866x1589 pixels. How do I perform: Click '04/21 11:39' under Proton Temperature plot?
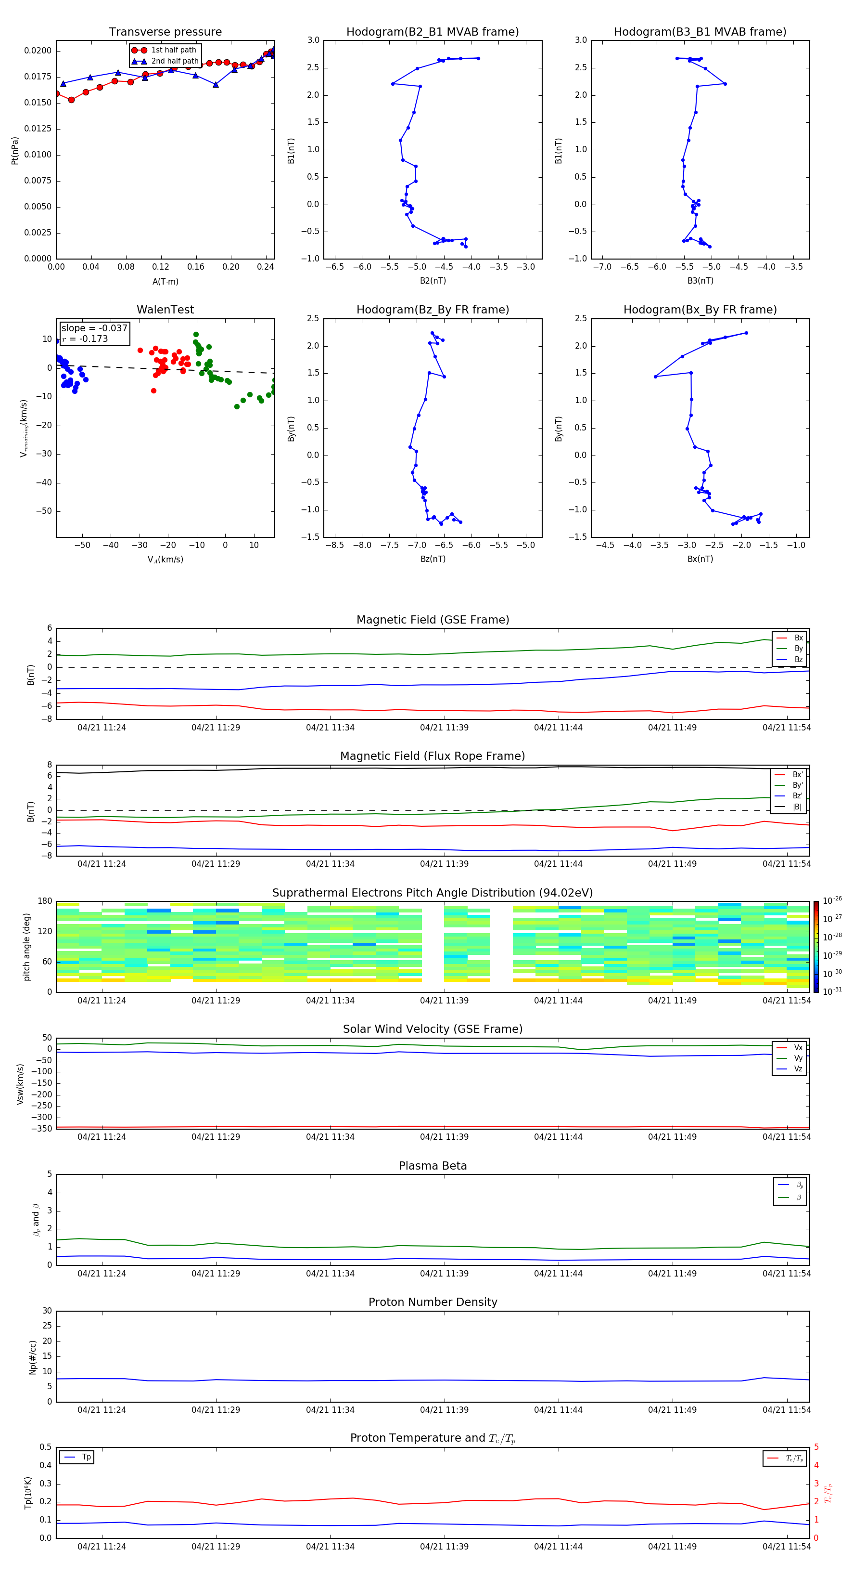click(x=444, y=1547)
